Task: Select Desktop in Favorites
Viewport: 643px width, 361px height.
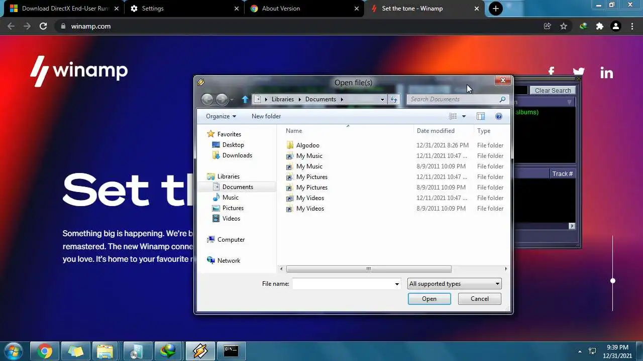Action: point(233,145)
